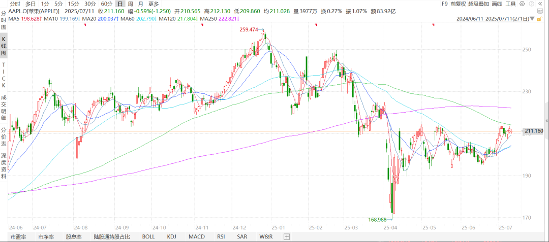This screenshot has height=242, width=549.
Task: Show the SAR indicator
Action: [241, 237]
